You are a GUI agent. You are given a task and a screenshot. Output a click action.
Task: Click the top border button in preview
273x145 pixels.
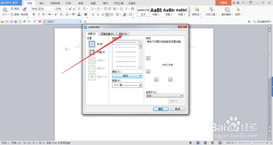pos(148,58)
